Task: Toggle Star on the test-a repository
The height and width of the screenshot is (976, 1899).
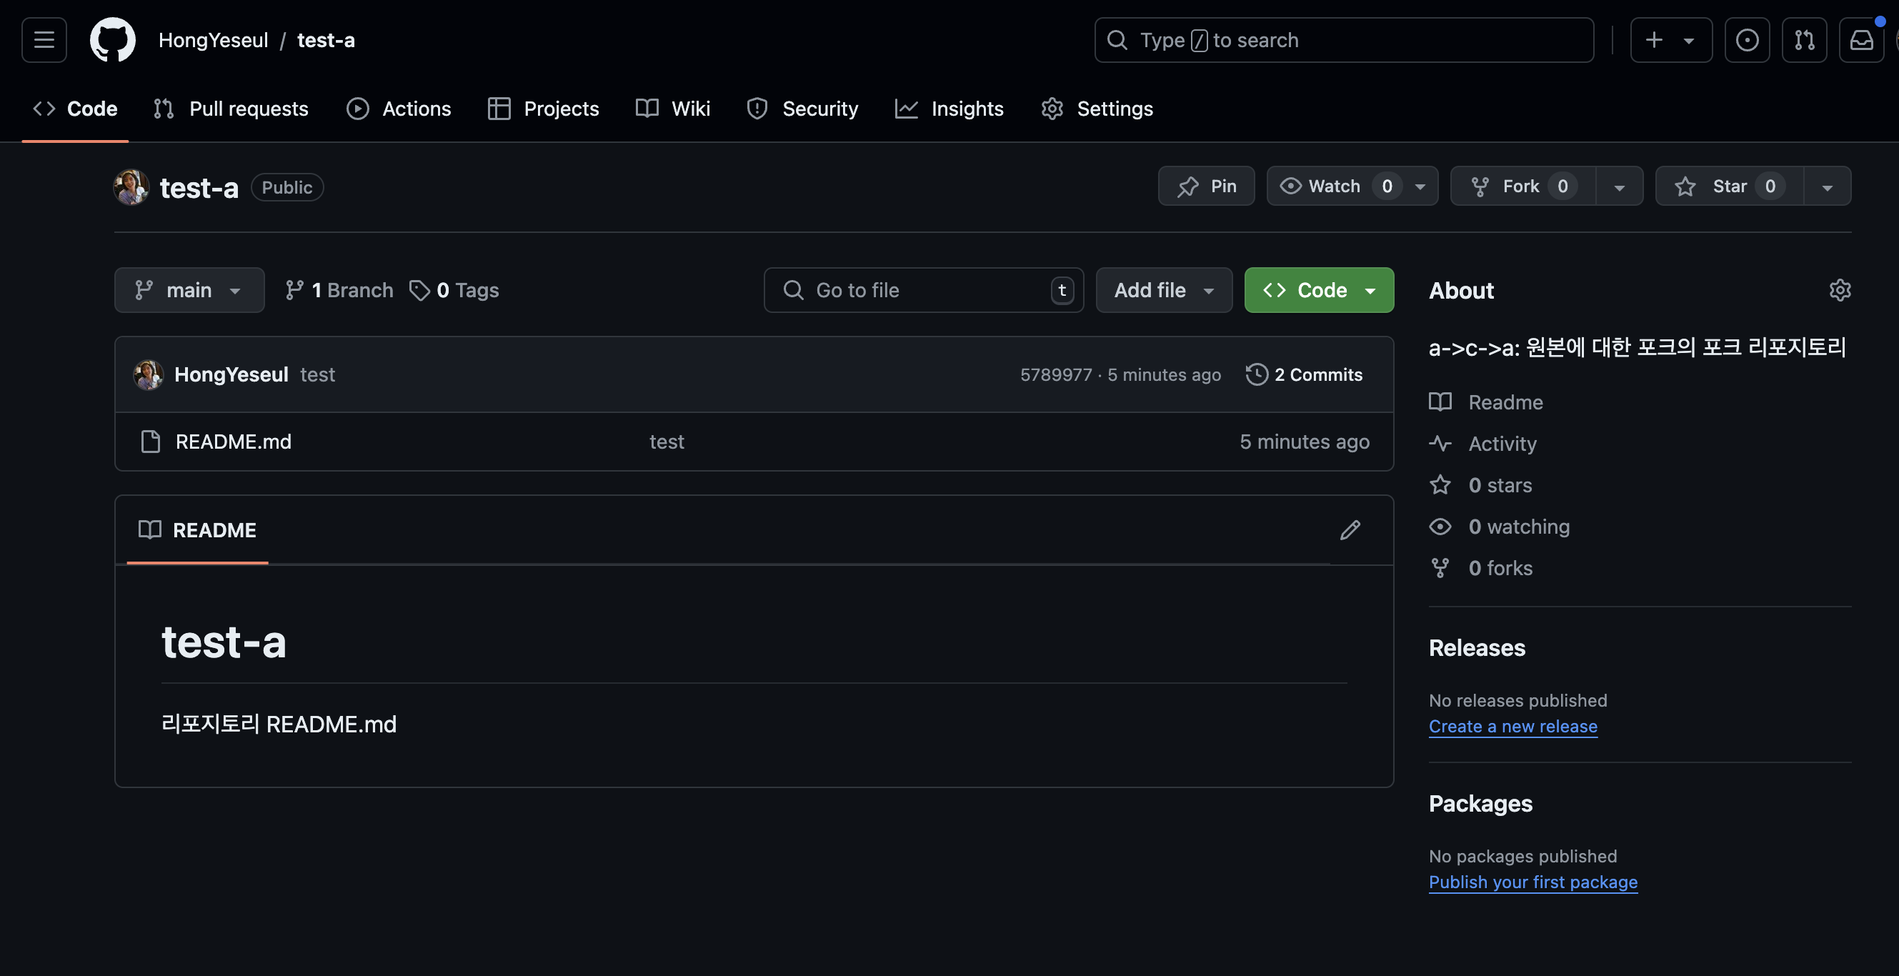Action: (x=1729, y=186)
